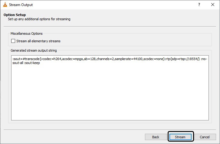Go back with the Back button
Image resolution: width=220 pixels, height=144 pixels.
click(156, 137)
